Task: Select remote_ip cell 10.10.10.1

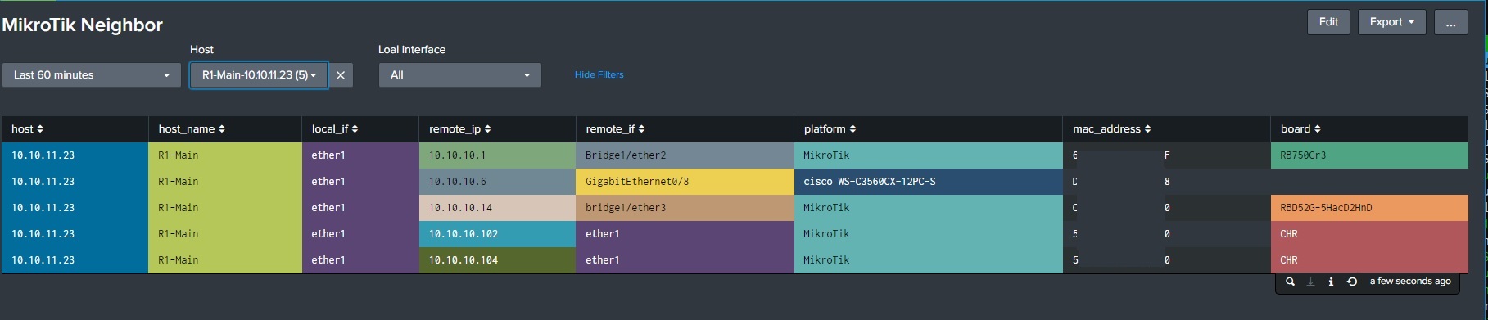Action: [x=497, y=155]
